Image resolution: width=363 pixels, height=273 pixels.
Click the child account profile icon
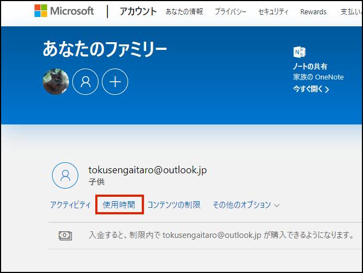[x=65, y=175]
